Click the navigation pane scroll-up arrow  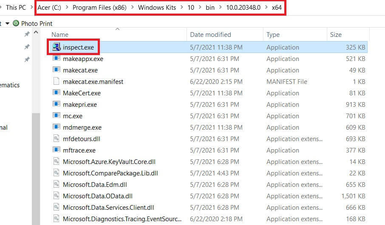36,32
